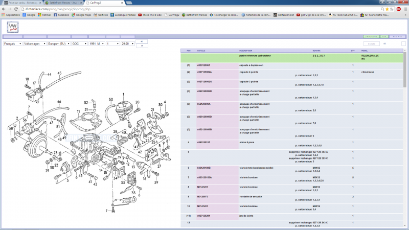This screenshot has height=230, width=409.
Task: Switch to the Battlefront Heroes tab
Action: [63, 3]
